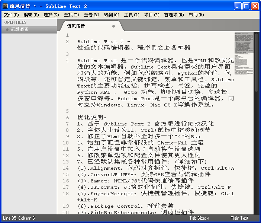
Task: Click the Theme-Nil 主题 line
Action: pyautogui.click(x=141, y=143)
